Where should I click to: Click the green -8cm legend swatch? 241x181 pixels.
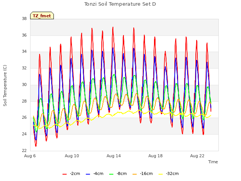tap(111, 174)
